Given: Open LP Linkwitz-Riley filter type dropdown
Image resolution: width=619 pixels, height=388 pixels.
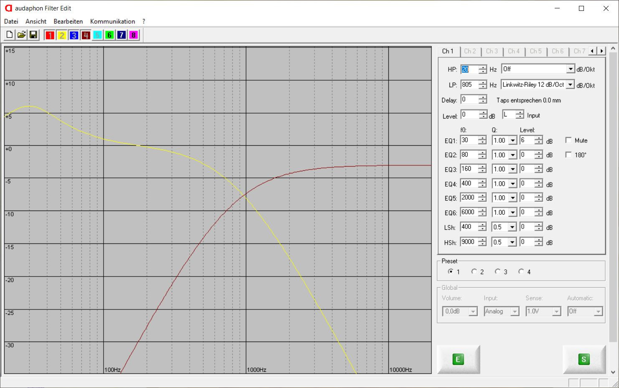Looking at the screenshot, I should 571,85.
